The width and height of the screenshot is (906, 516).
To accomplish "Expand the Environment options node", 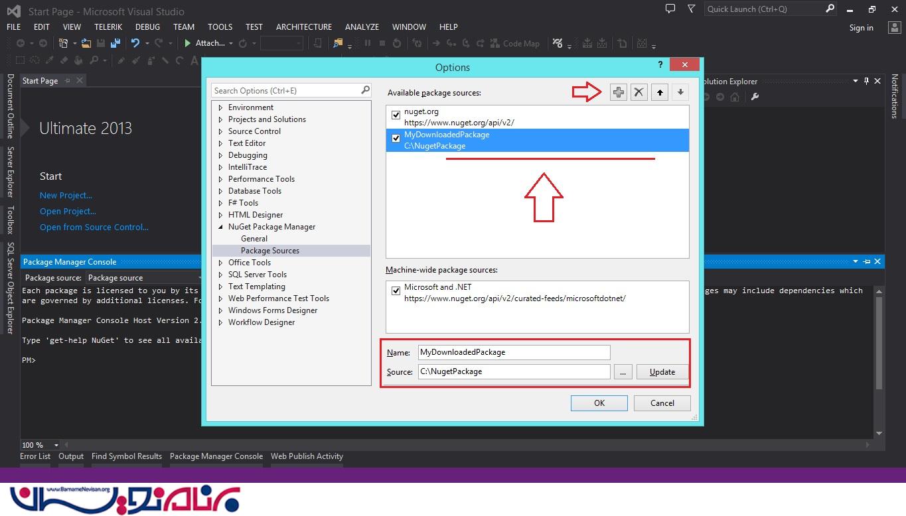I will (x=221, y=107).
